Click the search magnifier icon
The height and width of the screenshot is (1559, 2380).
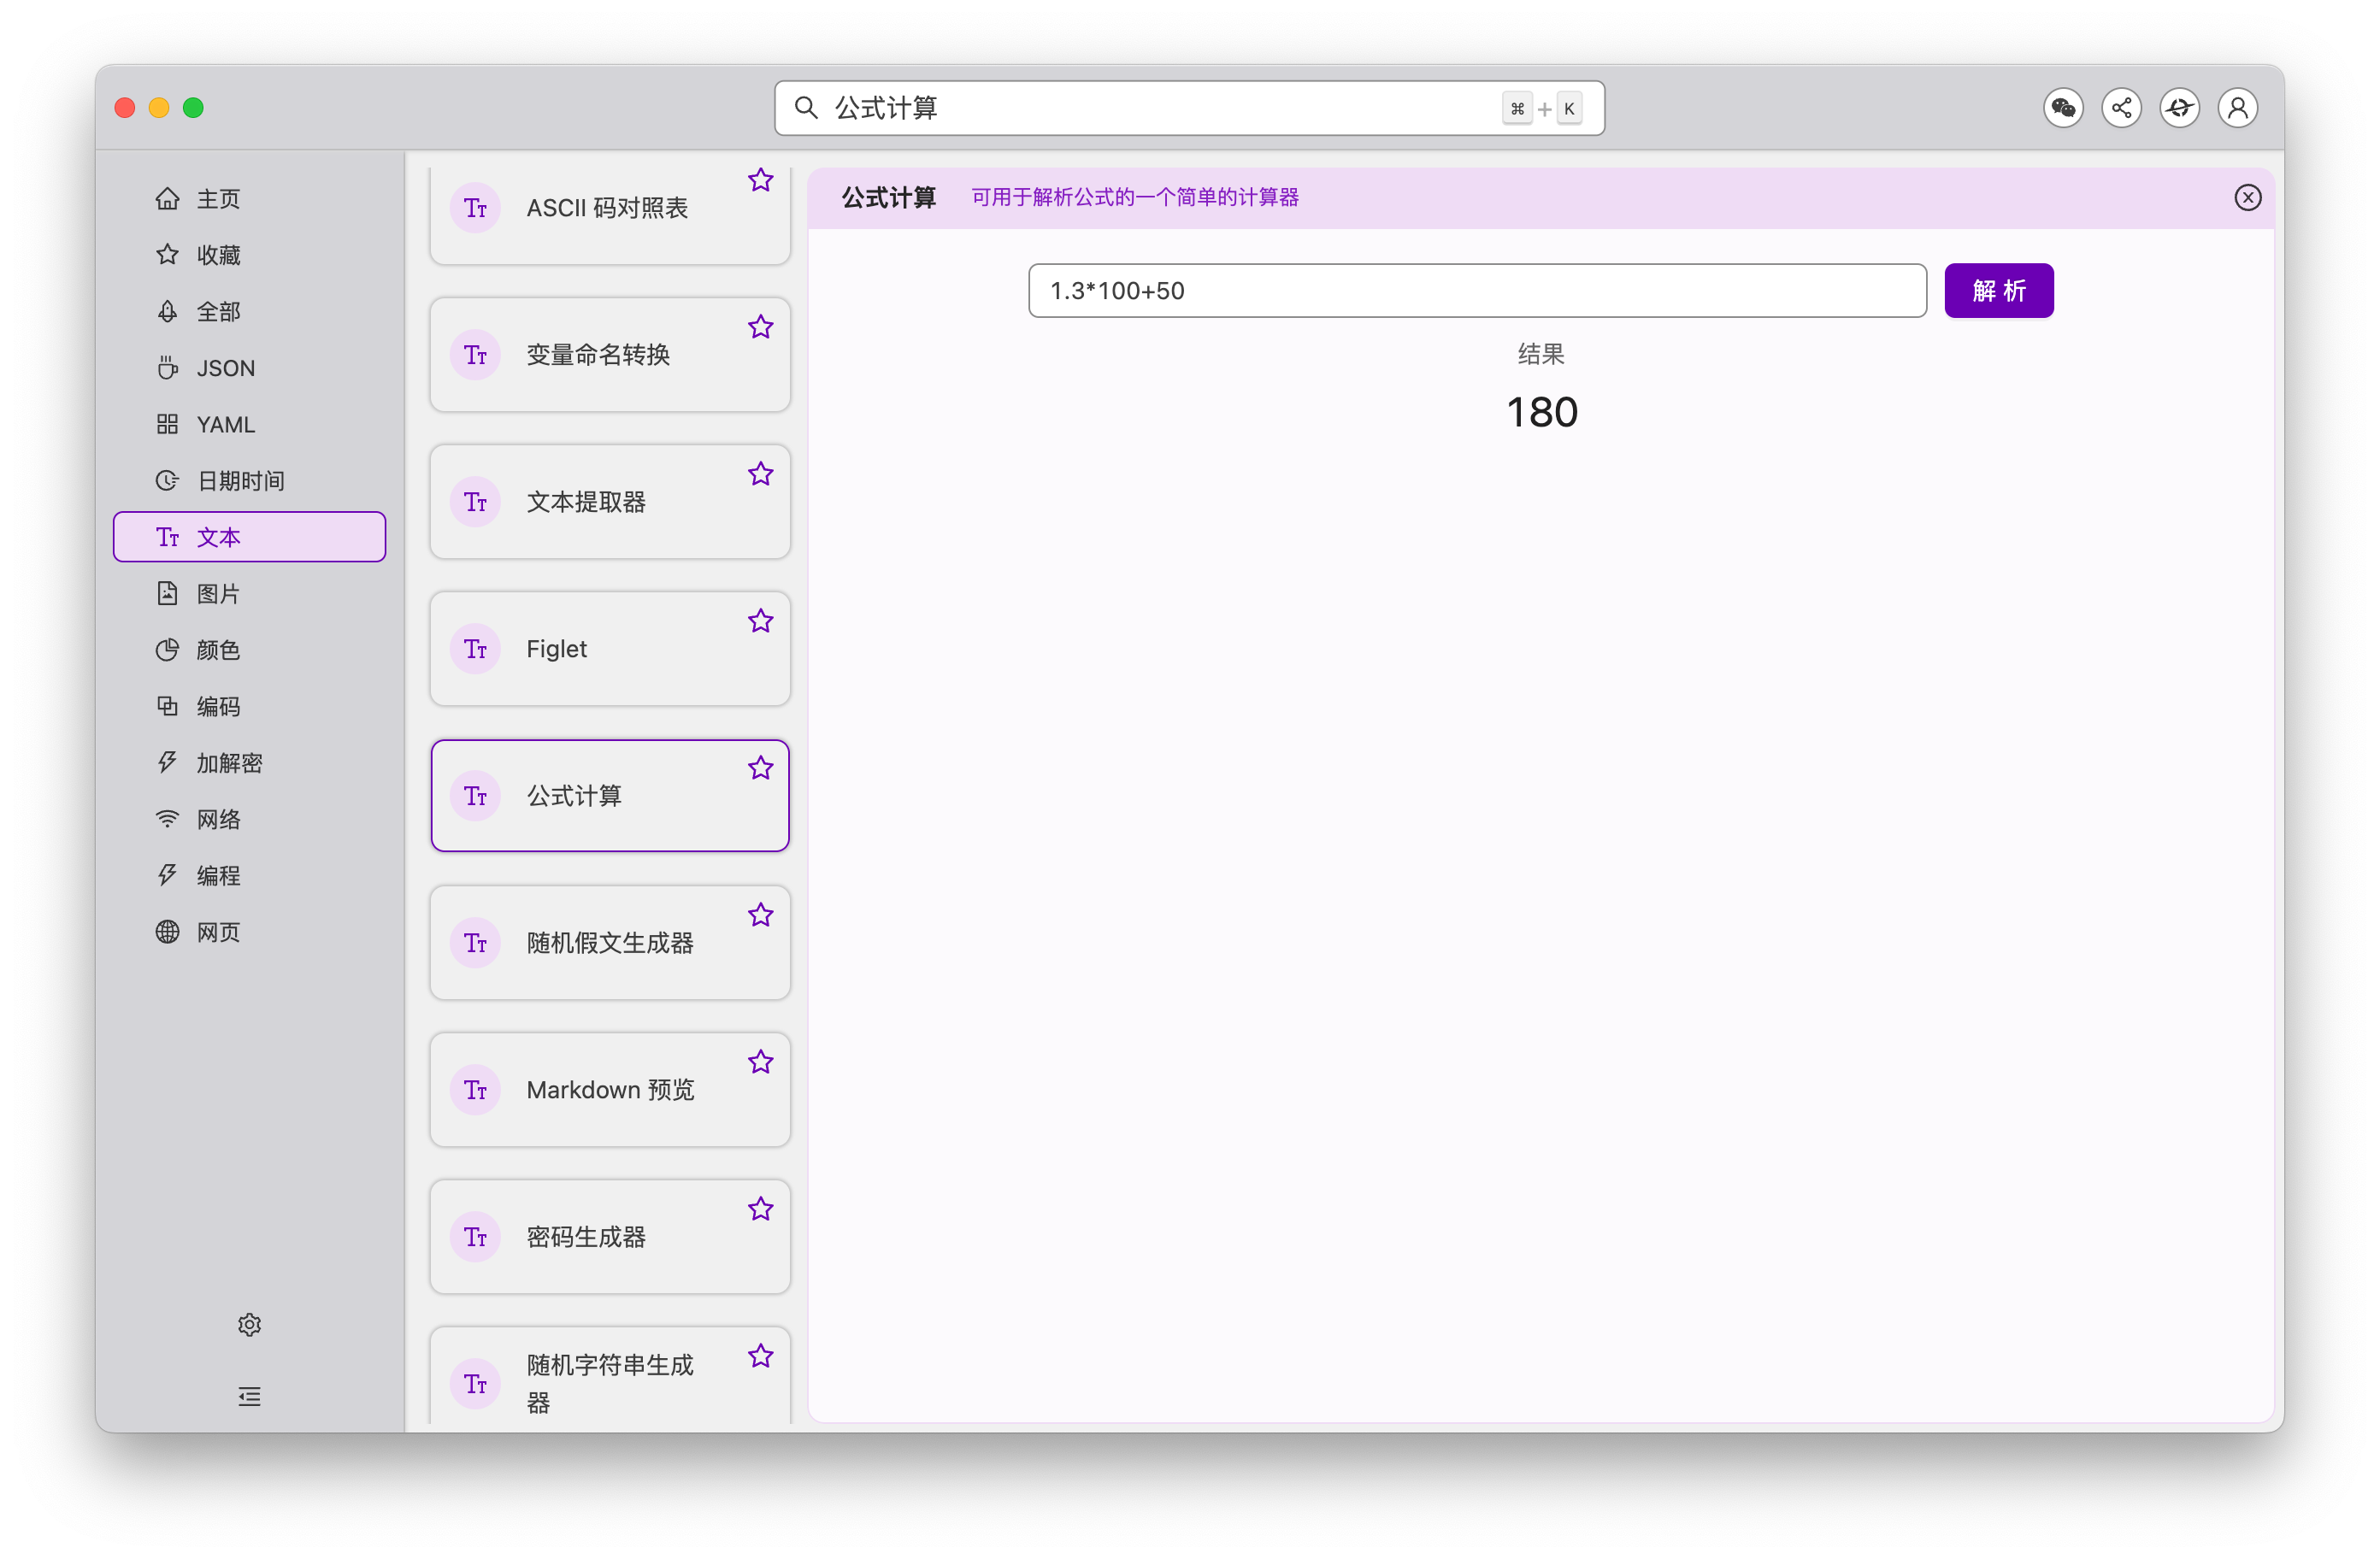[x=806, y=108]
